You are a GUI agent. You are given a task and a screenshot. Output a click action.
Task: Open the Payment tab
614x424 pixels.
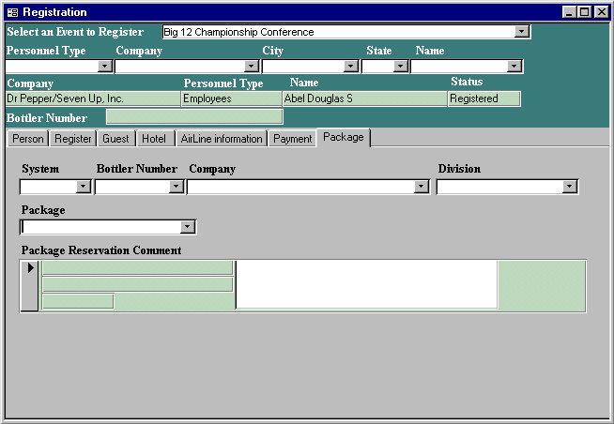pos(293,139)
